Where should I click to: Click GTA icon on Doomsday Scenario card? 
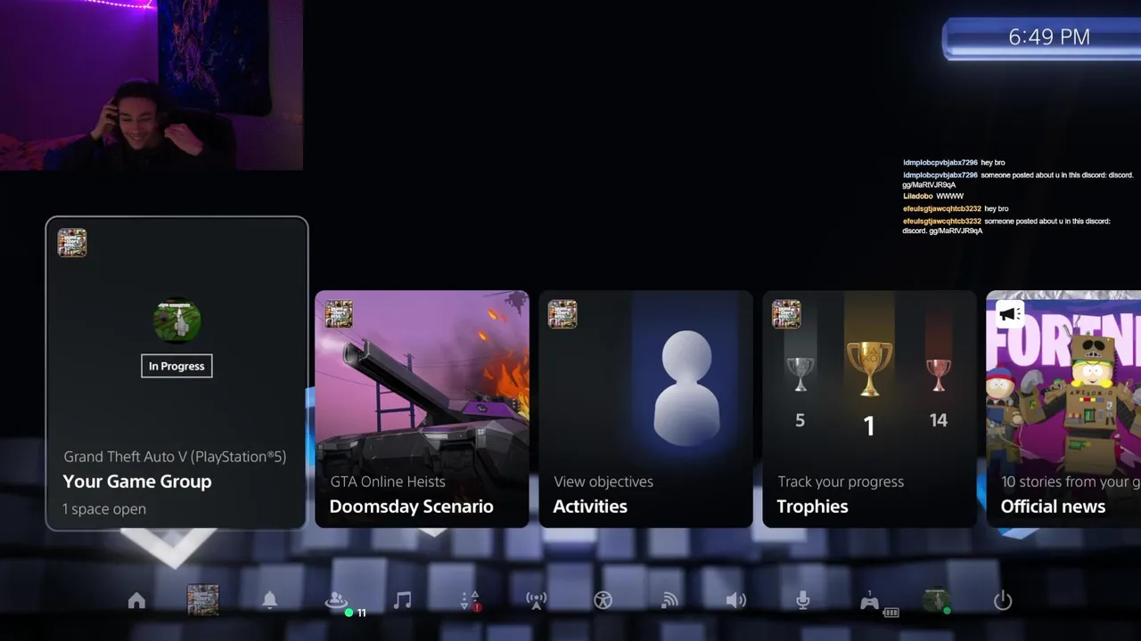coord(339,314)
